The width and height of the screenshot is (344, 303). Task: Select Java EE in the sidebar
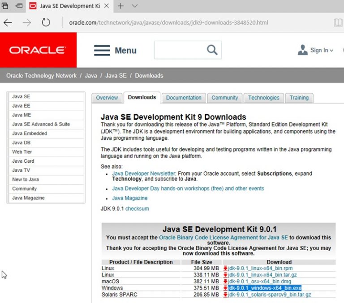[21, 106]
